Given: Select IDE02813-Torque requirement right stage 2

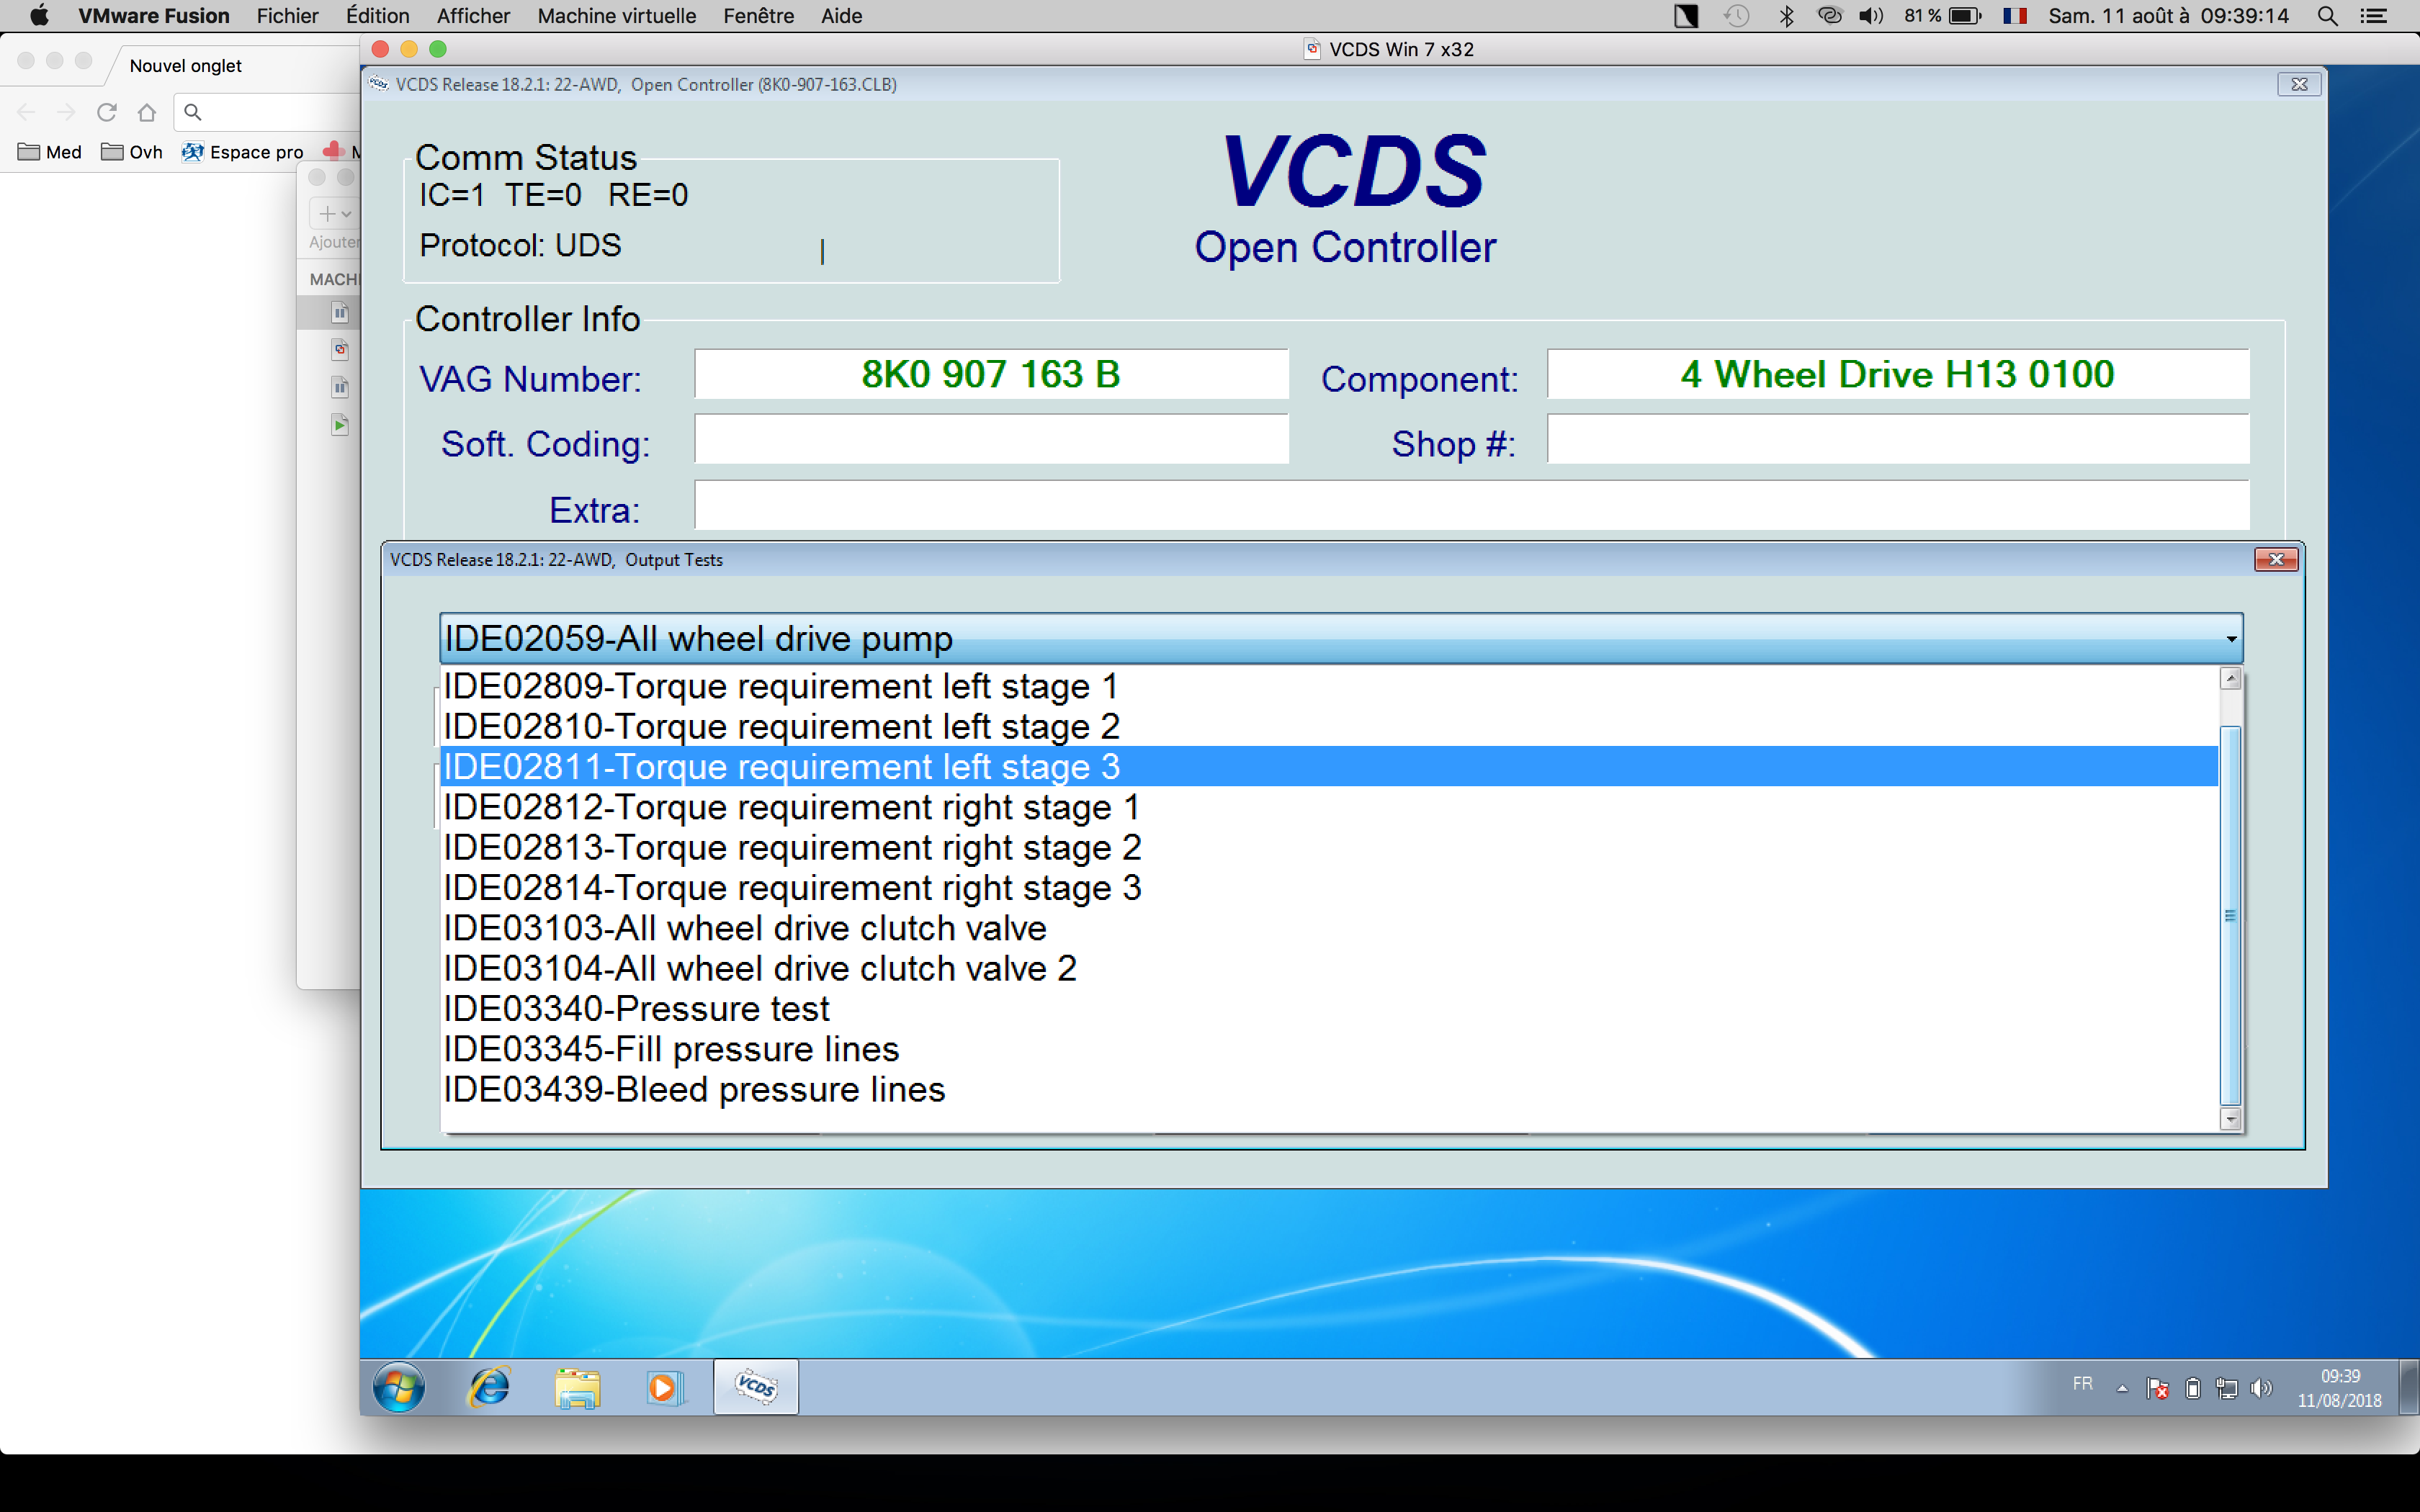Looking at the screenshot, I should [1329, 847].
